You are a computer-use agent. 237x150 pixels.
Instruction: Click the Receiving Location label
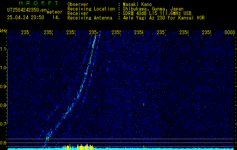tap(91, 9)
